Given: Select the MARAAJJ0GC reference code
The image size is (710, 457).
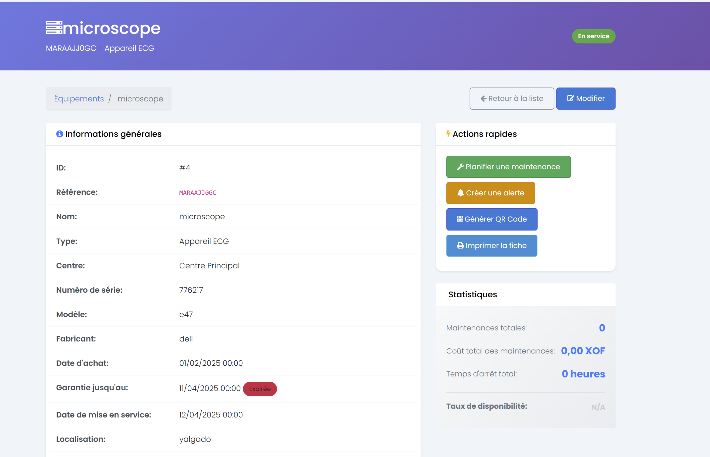Looking at the screenshot, I should coord(198,193).
